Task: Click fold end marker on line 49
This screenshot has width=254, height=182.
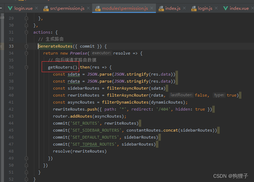Action: point(26,158)
